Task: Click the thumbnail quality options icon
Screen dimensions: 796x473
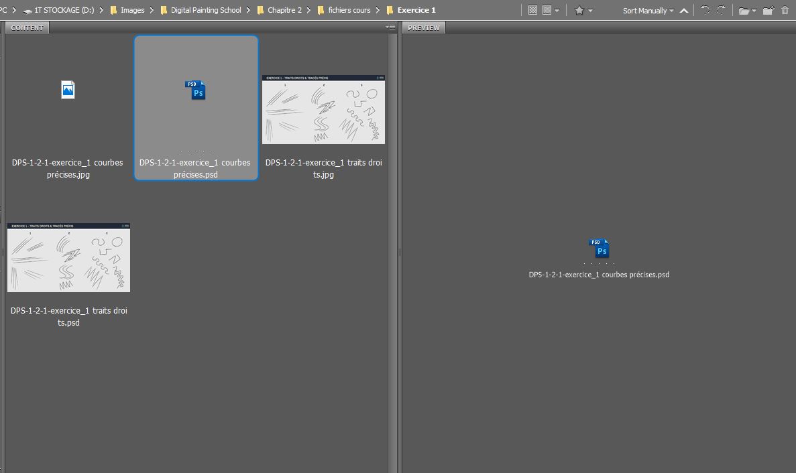Action: click(532, 10)
